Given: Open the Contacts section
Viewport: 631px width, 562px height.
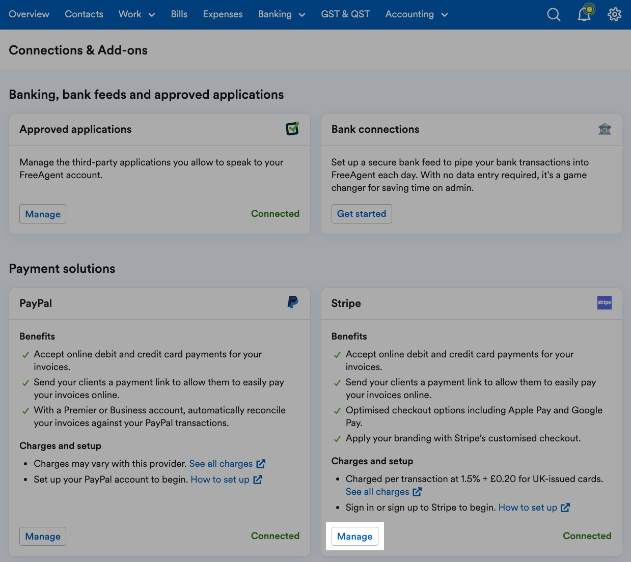Looking at the screenshot, I should [x=84, y=14].
